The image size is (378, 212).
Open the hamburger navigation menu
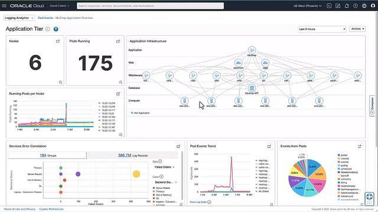4,5
